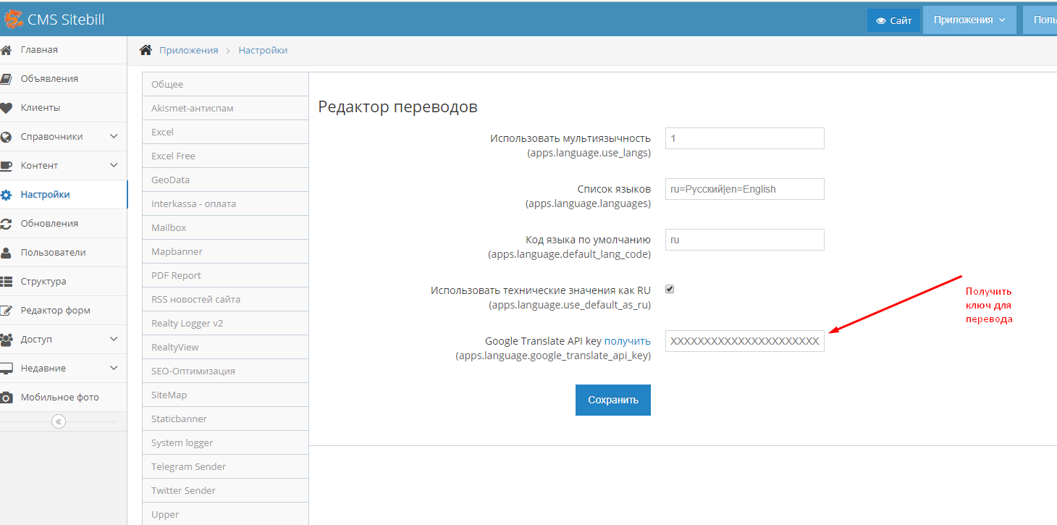
Task: Click the gear icon beside Настройки
Action: coord(7,195)
